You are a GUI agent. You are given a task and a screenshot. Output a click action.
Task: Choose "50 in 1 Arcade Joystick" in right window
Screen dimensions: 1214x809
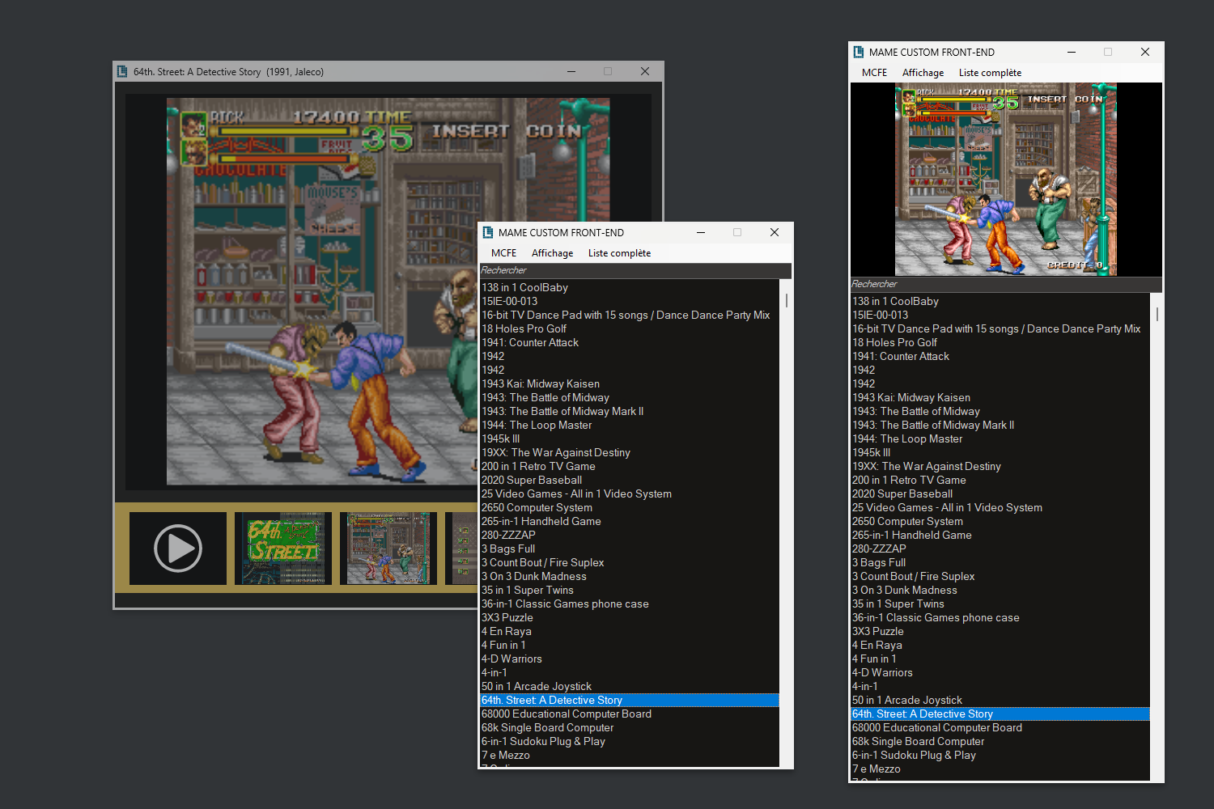(1000, 700)
